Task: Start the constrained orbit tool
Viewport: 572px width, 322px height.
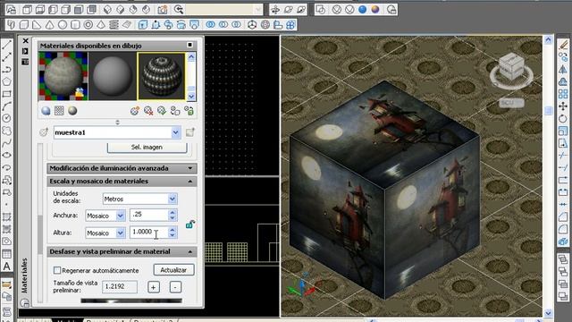Action: pyautogui.click(x=275, y=10)
